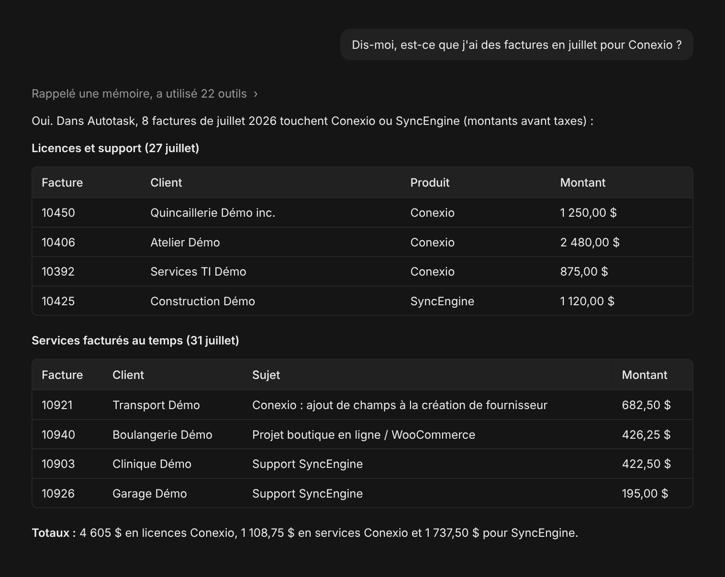Select client "Garage Démo"
Screen dimensions: 725x577
coord(150,494)
